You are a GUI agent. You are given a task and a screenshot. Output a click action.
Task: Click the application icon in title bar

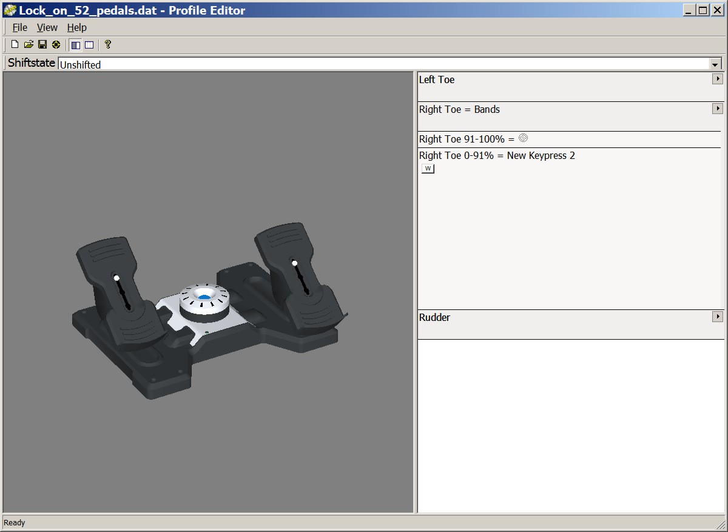pyautogui.click(x=10, y=10)
